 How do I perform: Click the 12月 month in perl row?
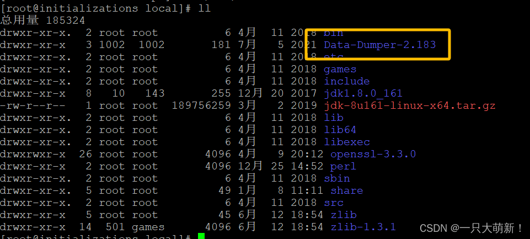250,166
